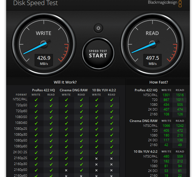Click the 10 Bit YUV 4:2:2 heading in How Fast
Viewport: 196px width, 177px height.
point(145,152)
